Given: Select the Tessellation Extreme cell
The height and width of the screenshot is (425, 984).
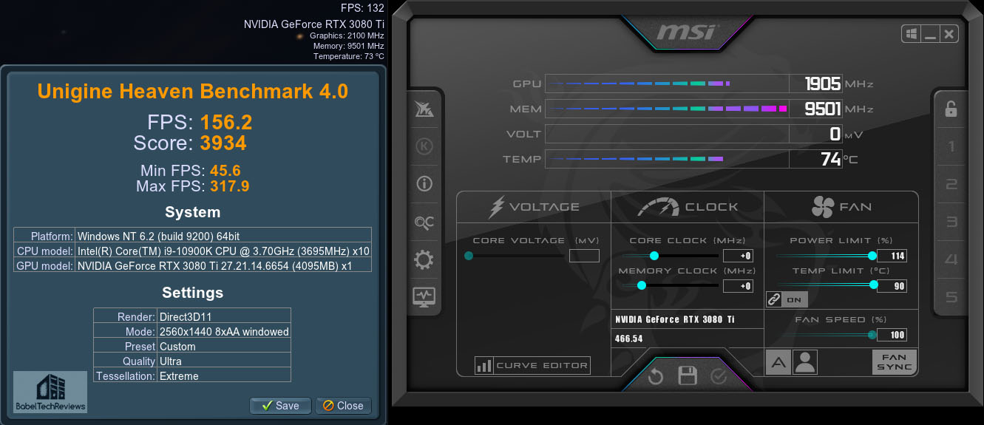Looking at the screenshot, I should point(224,375).
